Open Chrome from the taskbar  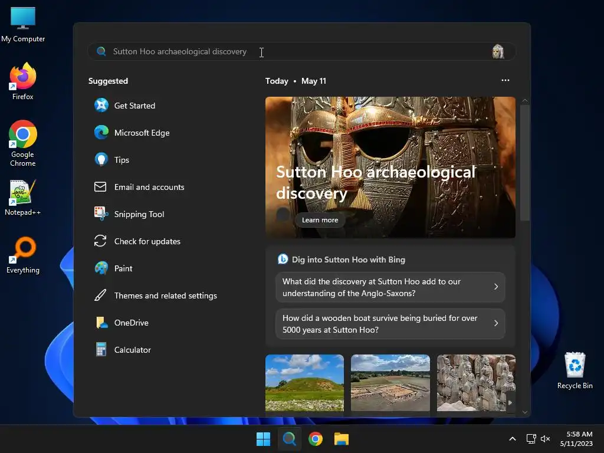click(x=316, y=439)
